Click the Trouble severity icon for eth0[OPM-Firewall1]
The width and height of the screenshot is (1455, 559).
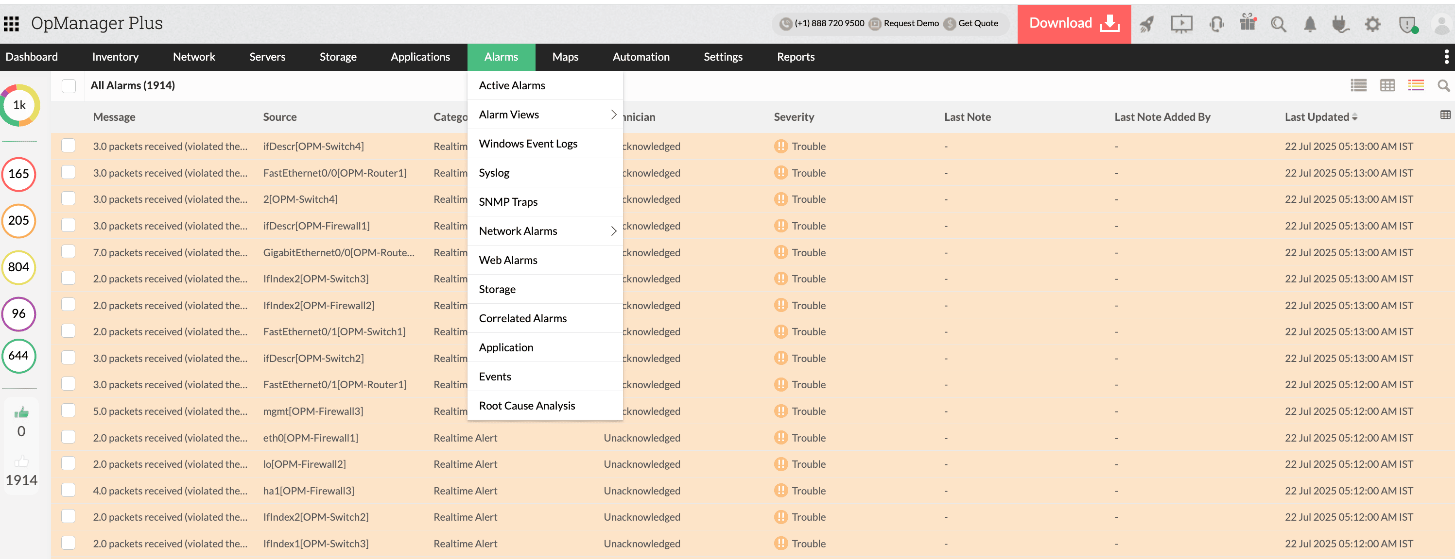tap(780, 437)
